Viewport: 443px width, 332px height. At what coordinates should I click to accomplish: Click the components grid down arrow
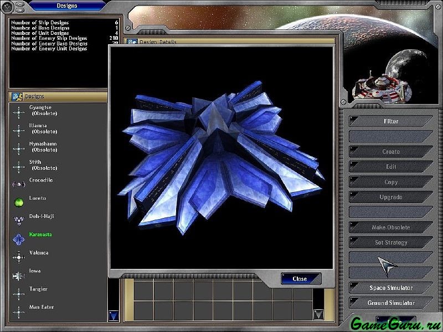click(319, 314)
